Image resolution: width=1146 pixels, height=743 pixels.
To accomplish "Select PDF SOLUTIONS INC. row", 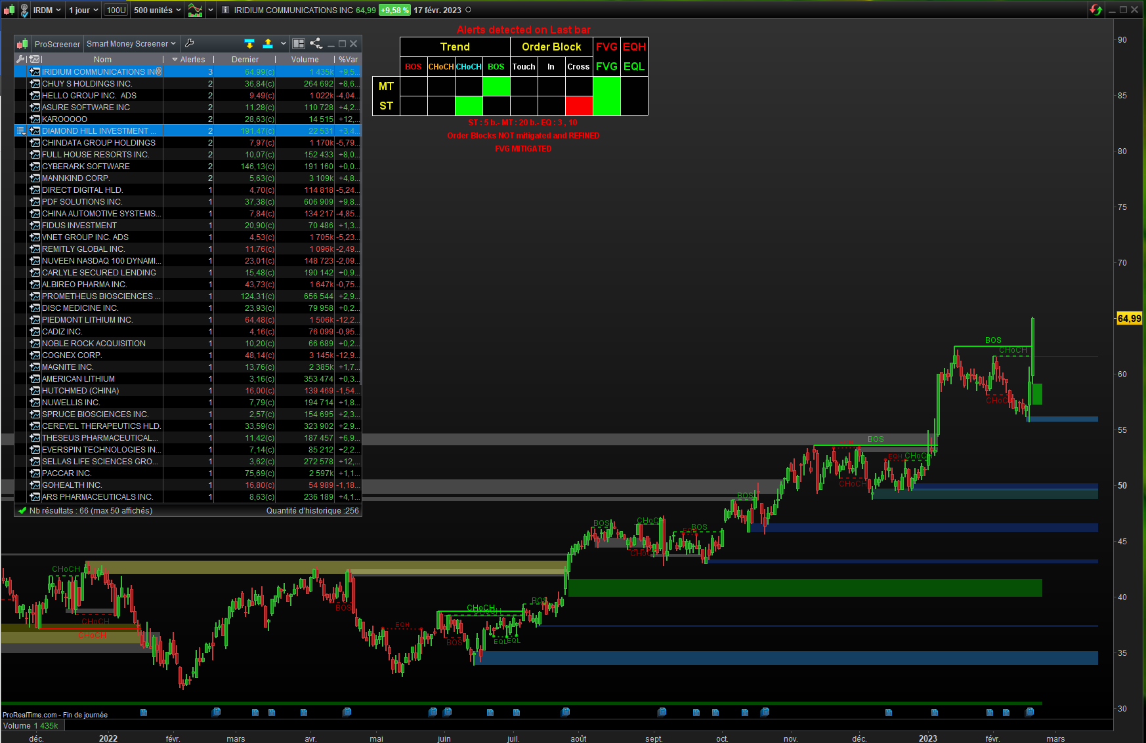I will tap(188, 201).
